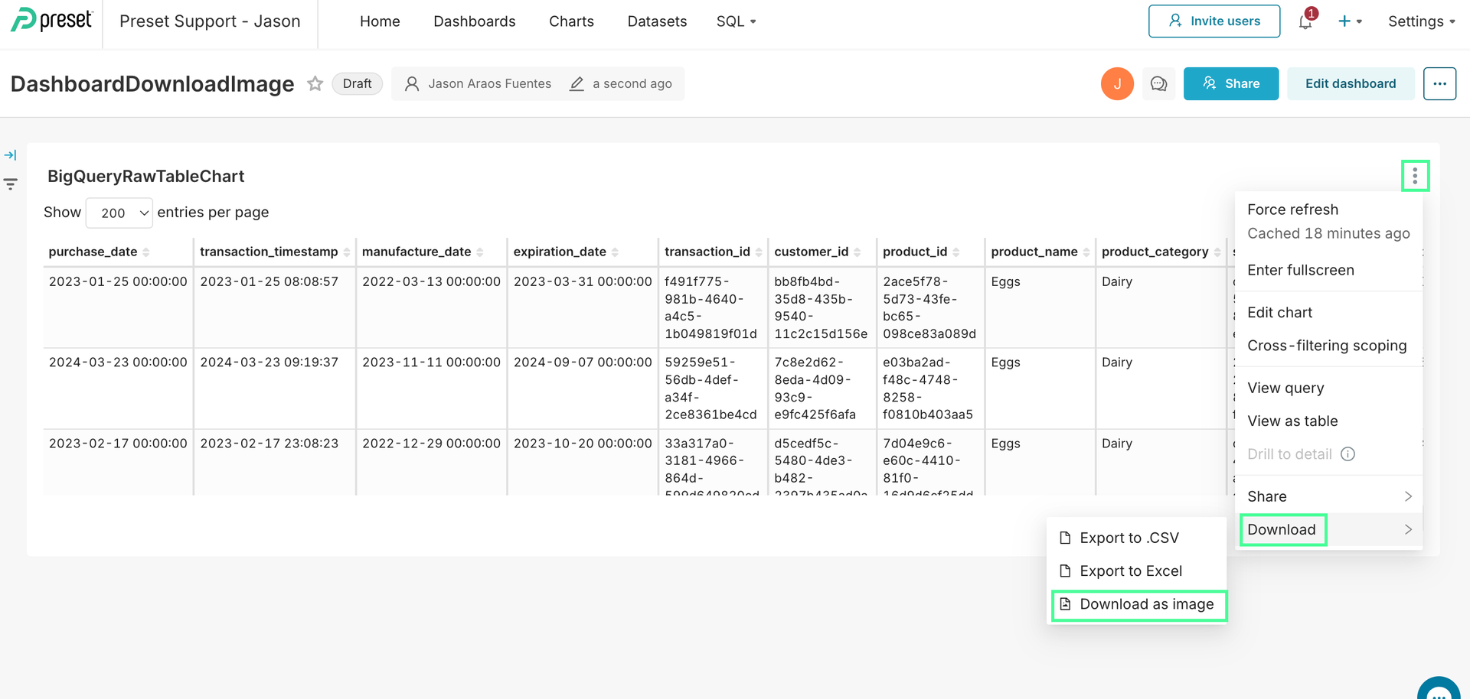This screenshot has width=1470, height=699.
Task: Choose Export to Excel
Action: 1137,571
